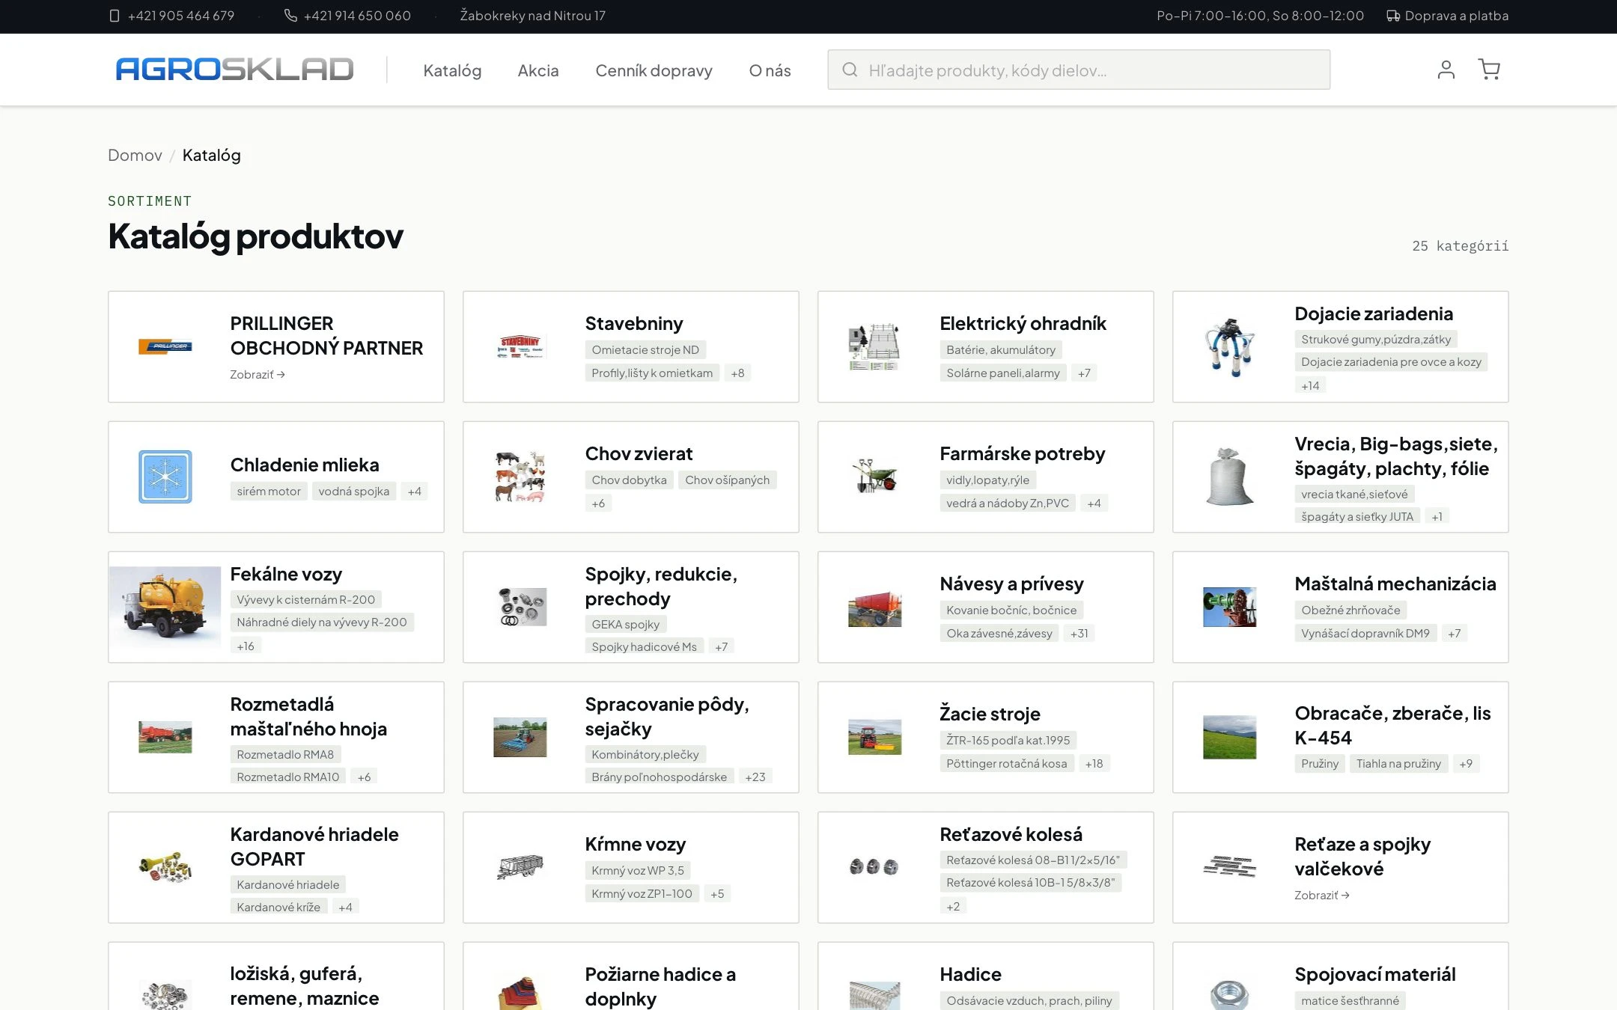Image resolution: width=1617 pixels, height=1010 pixels.
Task: Click the Zobraziť link under Reťaze a spojky
Action: tap(1322, 895)
